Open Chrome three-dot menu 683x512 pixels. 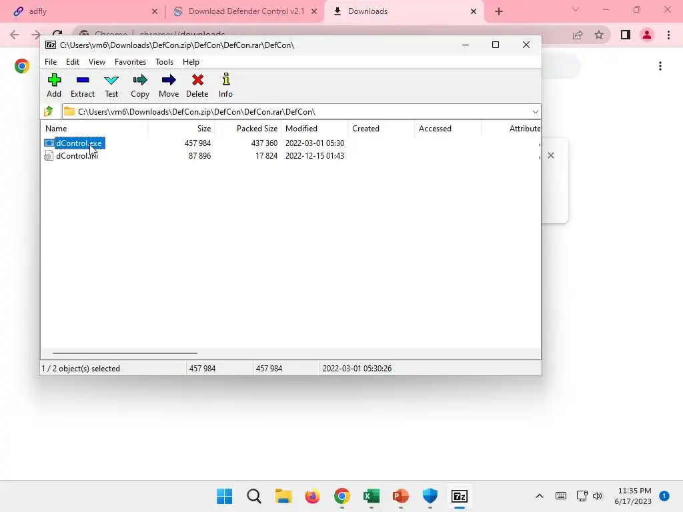pyautogui.click(x=668, y=35)
